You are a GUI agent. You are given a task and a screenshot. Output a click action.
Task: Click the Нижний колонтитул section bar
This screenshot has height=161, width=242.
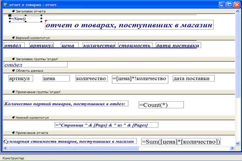tap(119, 118)
